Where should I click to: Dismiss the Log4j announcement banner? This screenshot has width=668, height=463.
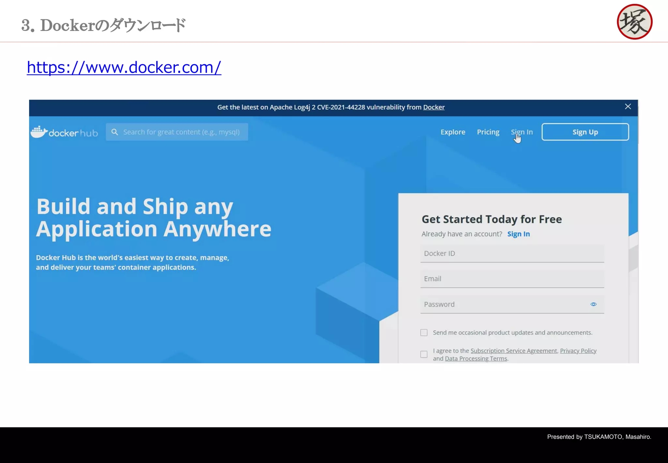[628, 107]
